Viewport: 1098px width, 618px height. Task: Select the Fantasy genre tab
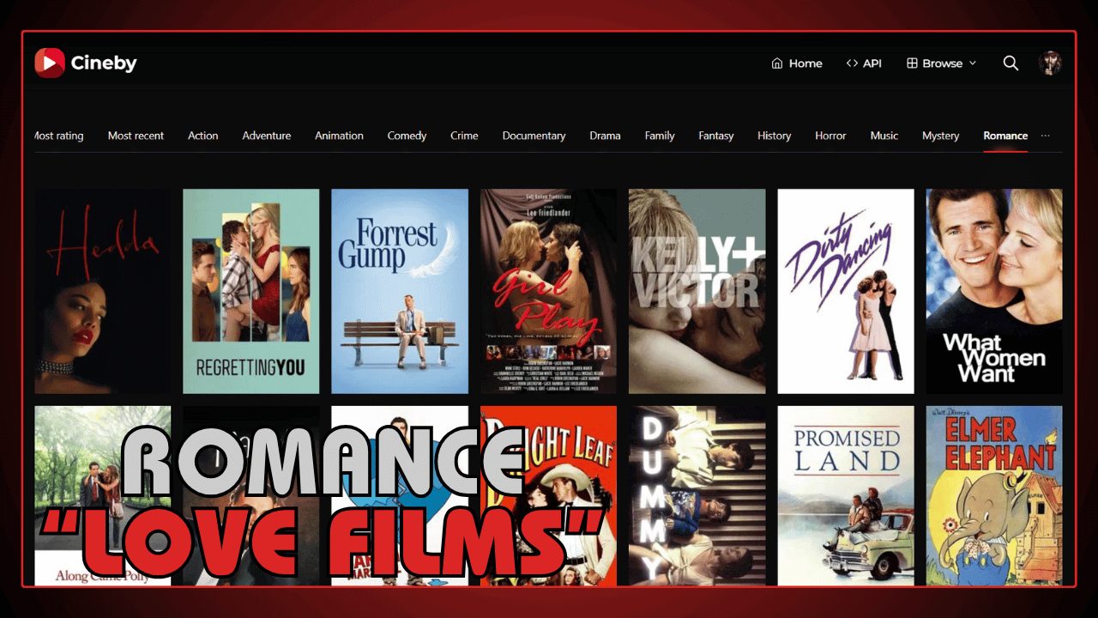click(x=715, y=136)
